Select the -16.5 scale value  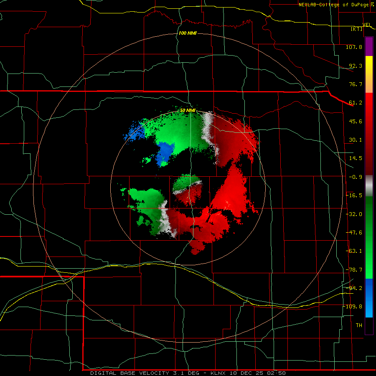pos(354,196)
